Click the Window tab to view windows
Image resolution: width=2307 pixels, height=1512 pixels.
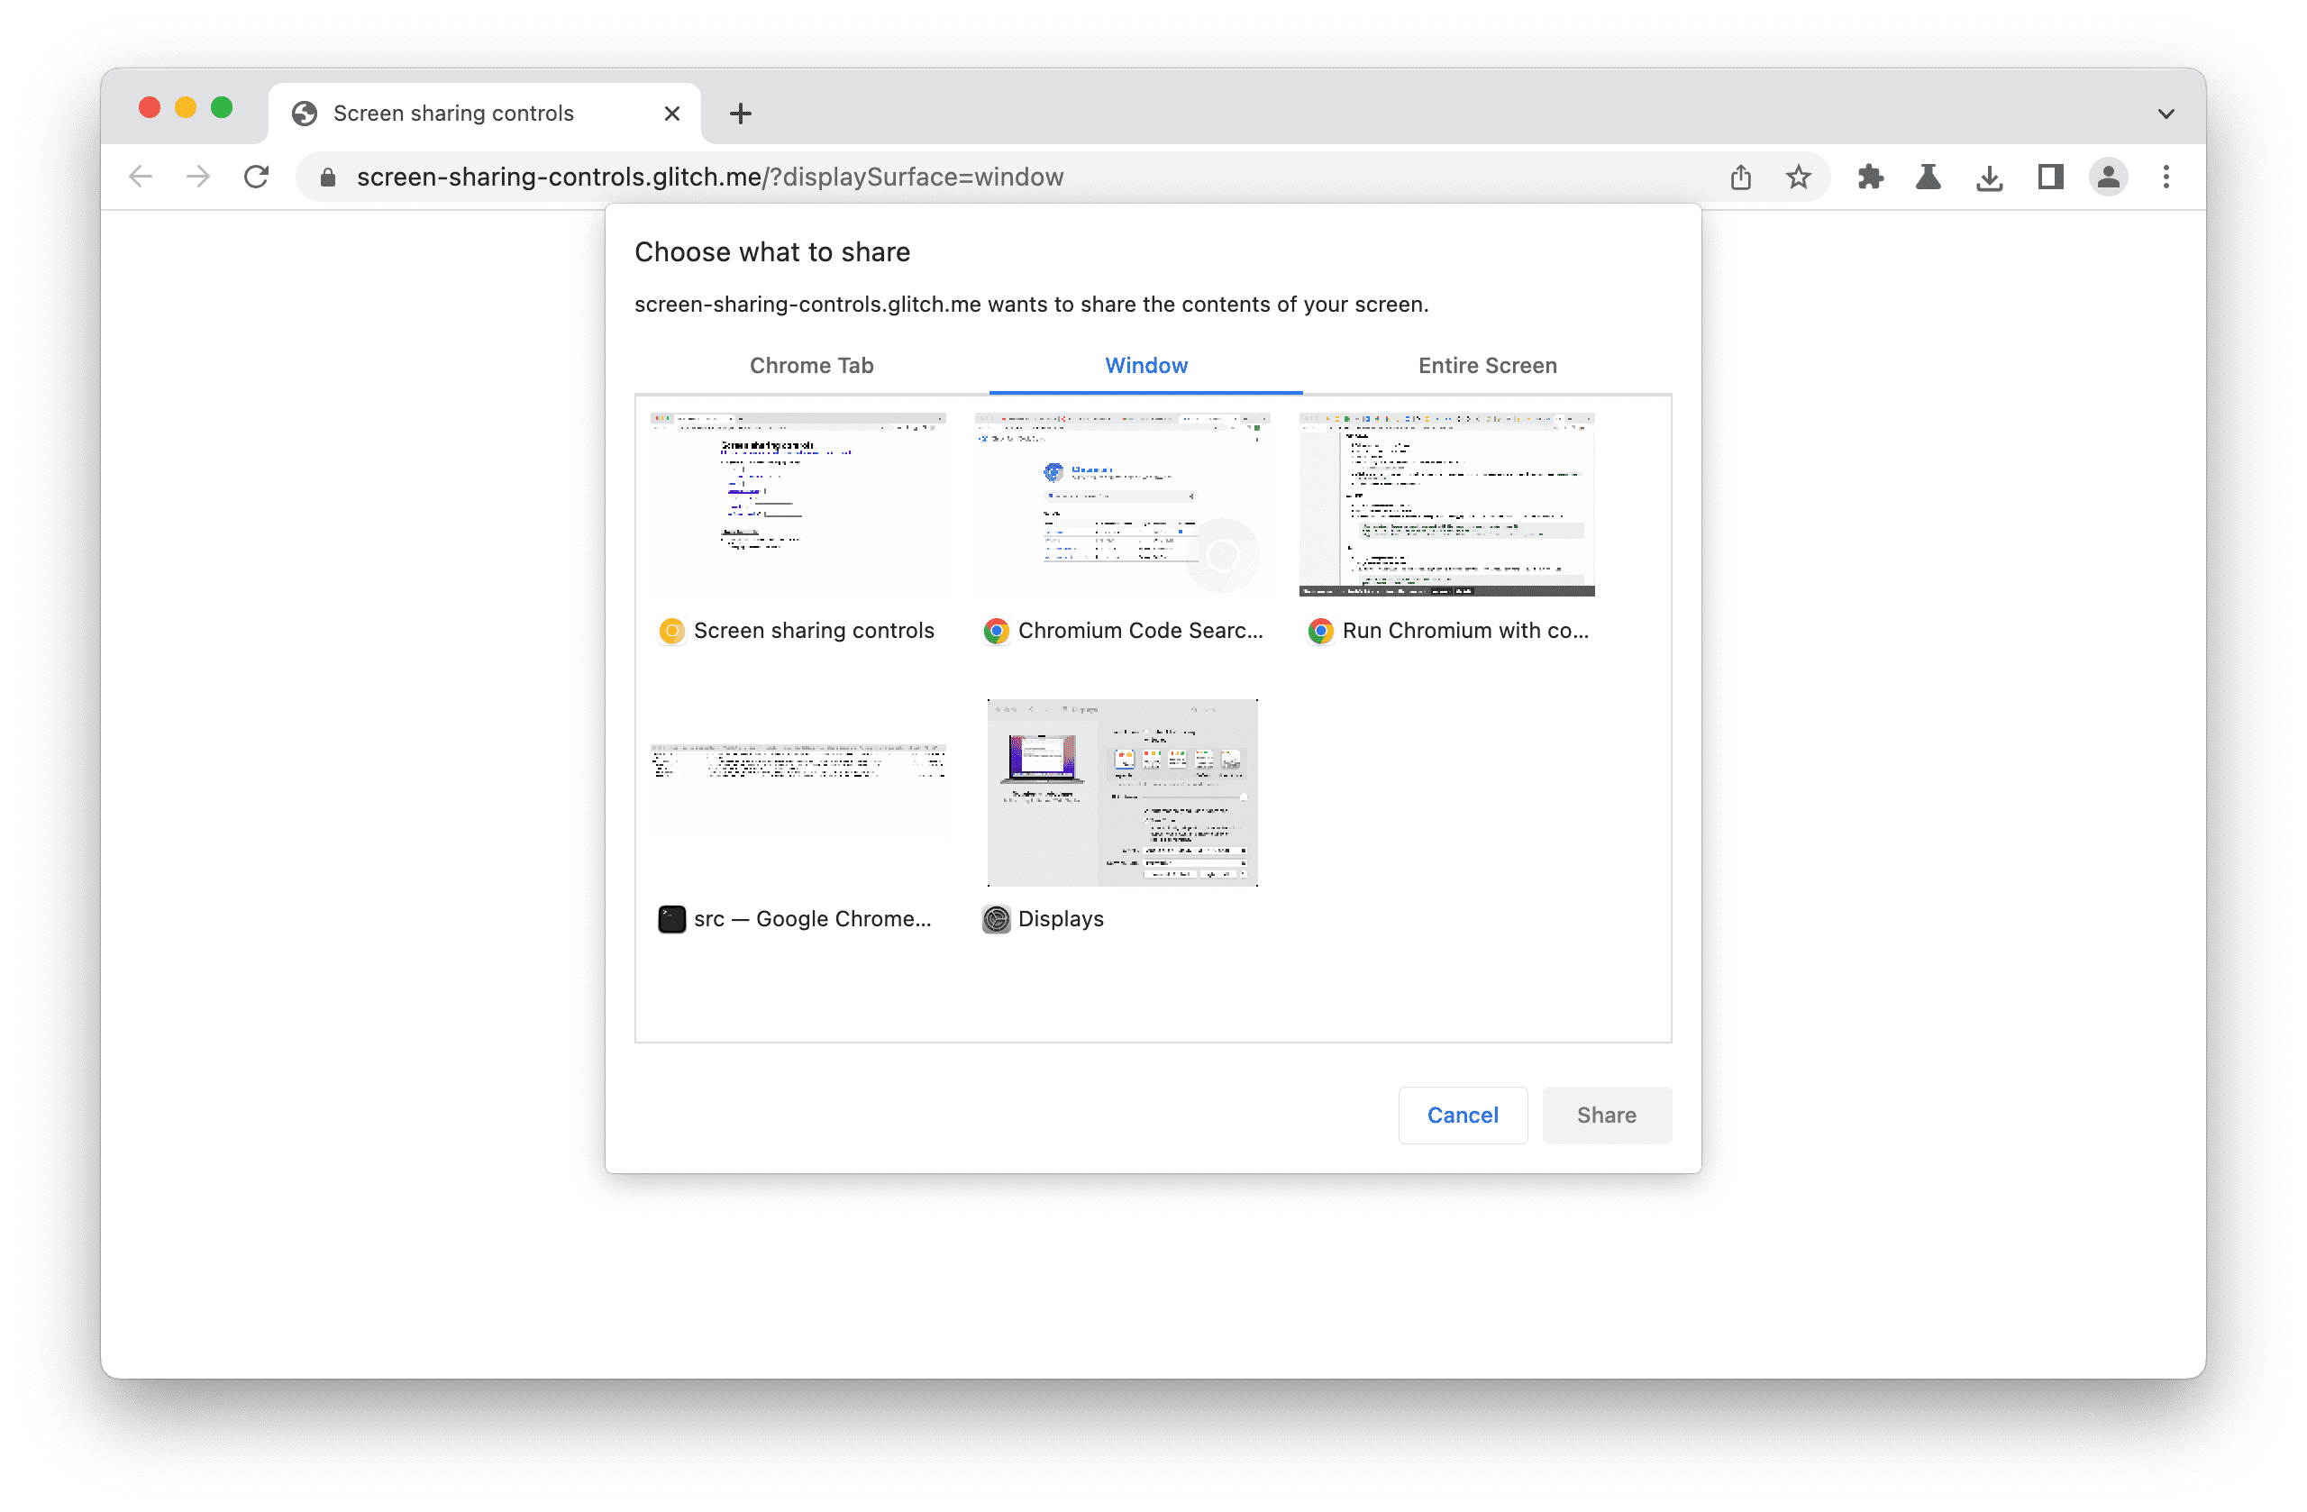tap(1146, 366)
